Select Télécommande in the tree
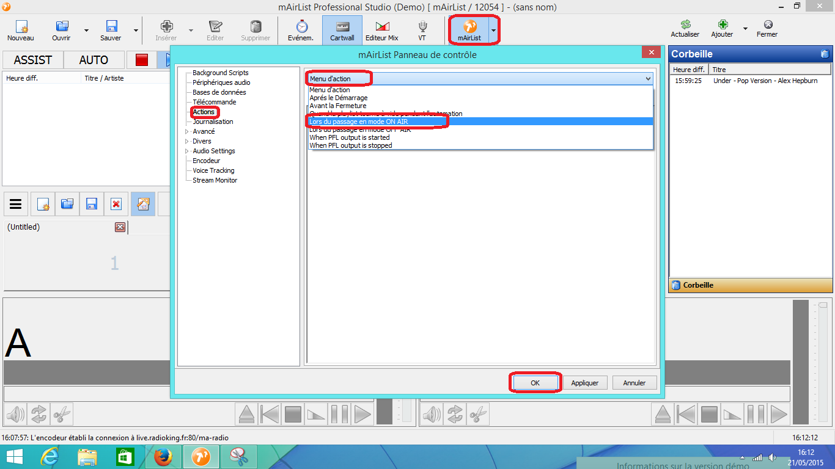This screenshot has height=469, width=835. [214, 102]
